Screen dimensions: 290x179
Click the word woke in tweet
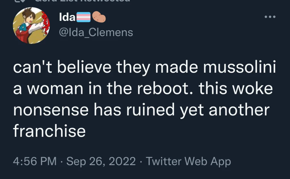click(x=252, y=89)
